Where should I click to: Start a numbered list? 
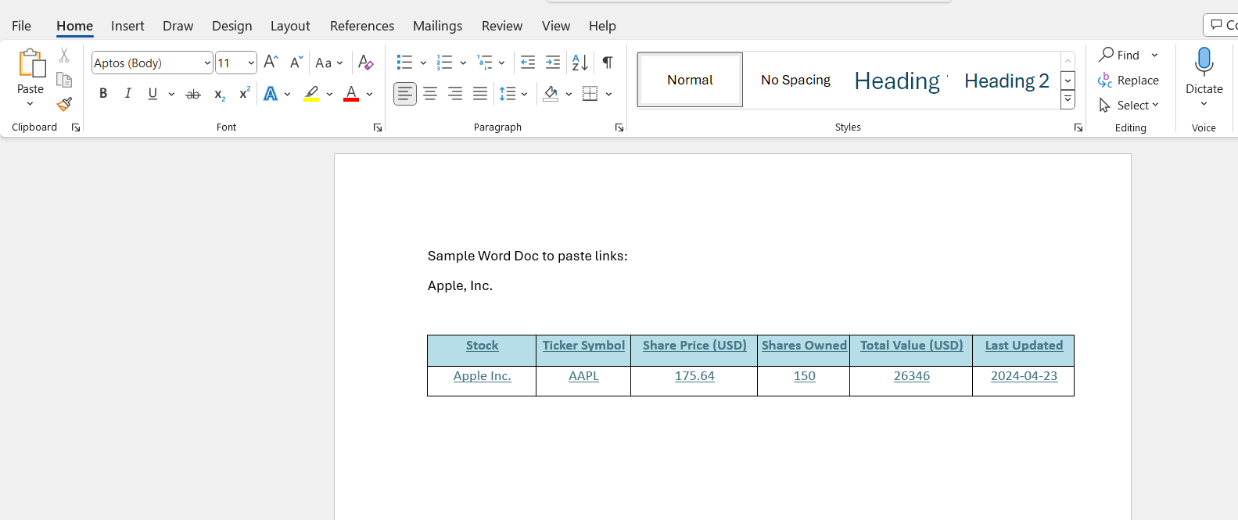tap(445, 63)
